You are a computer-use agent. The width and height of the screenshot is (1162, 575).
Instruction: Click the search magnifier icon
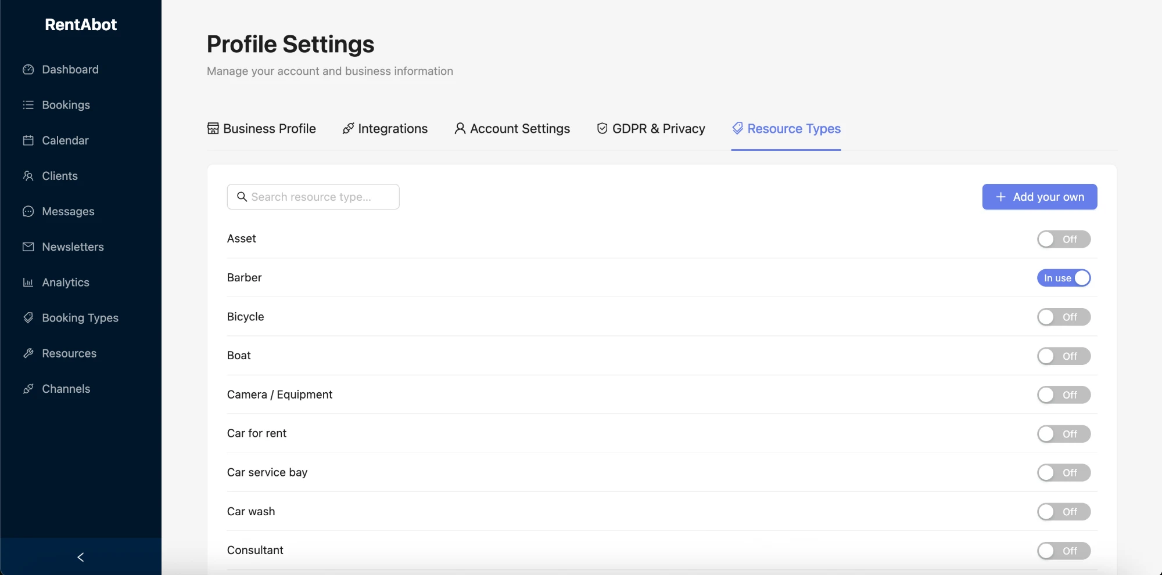242,197
